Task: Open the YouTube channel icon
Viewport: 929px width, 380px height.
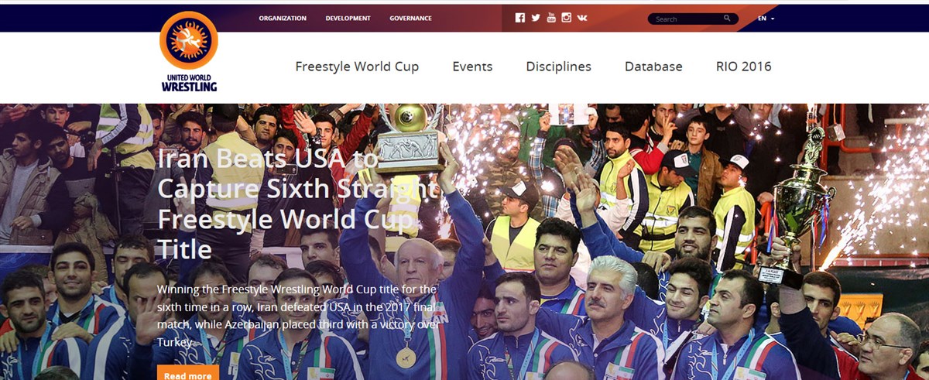Action: pyautogui.click(x=551, y=18)
